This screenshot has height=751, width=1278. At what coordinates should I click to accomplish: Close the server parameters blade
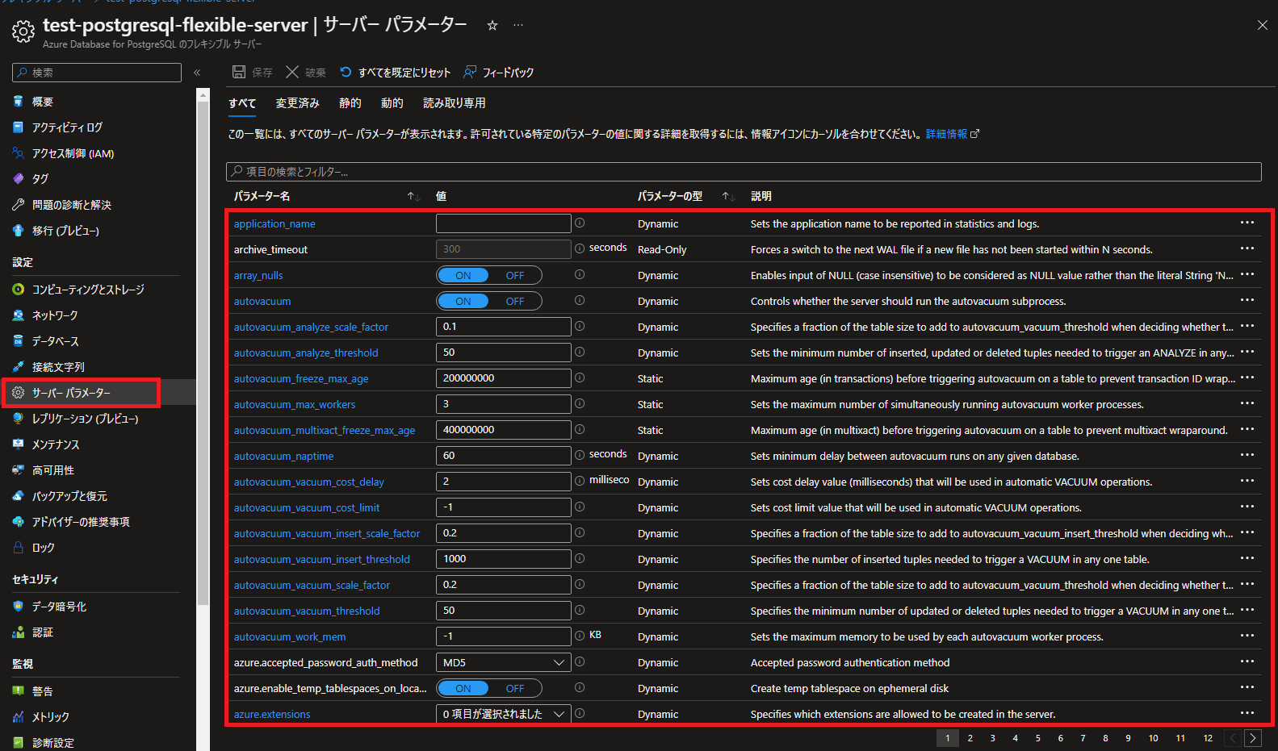click(x=1263, y=25)
